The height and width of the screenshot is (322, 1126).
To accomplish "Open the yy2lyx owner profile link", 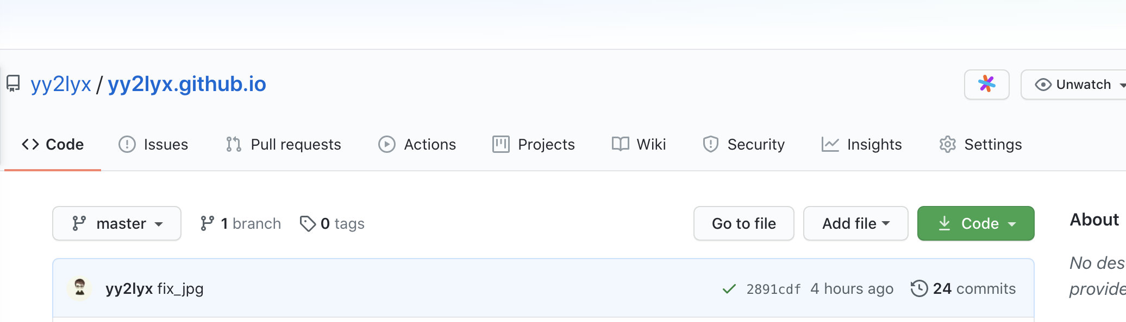I will click(61, 84).
